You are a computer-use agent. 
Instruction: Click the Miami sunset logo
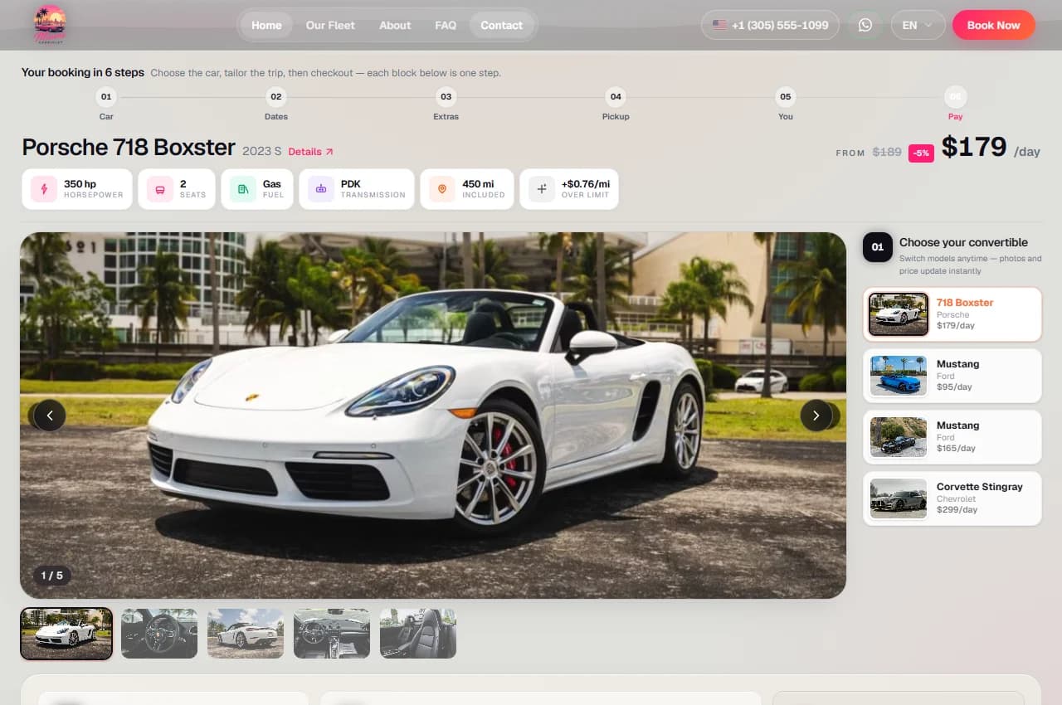point(50,25)
